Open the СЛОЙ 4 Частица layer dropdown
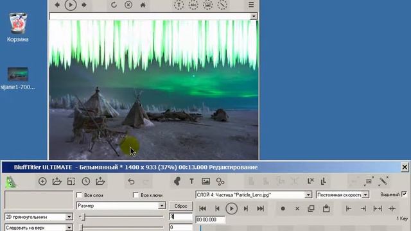 (x=308, y=195)
